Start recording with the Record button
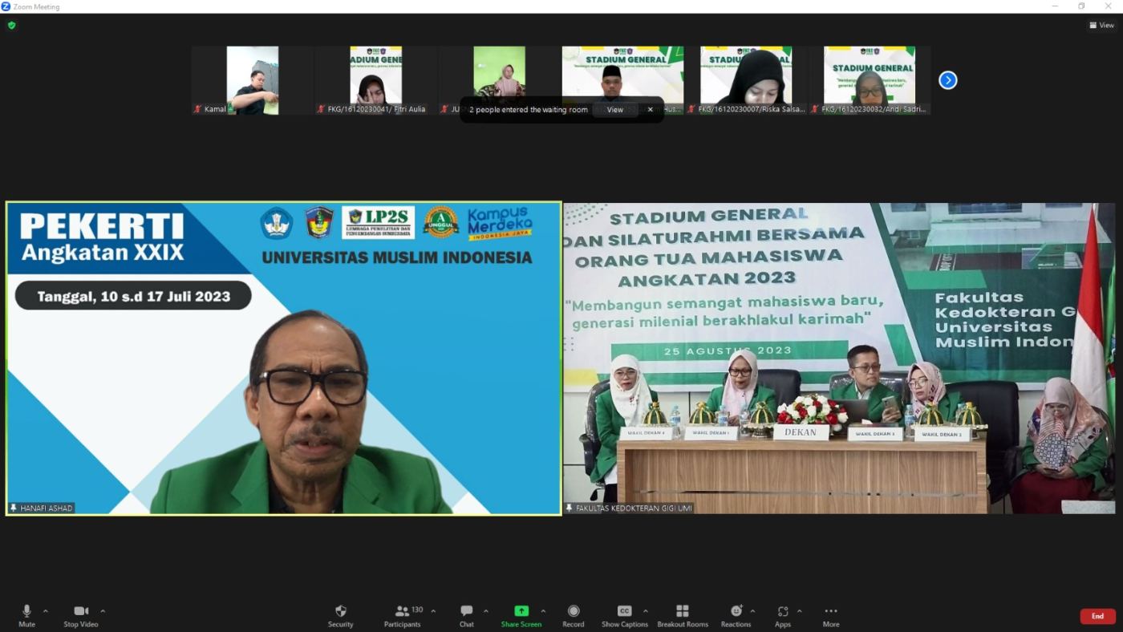 (x=574, y=616)
